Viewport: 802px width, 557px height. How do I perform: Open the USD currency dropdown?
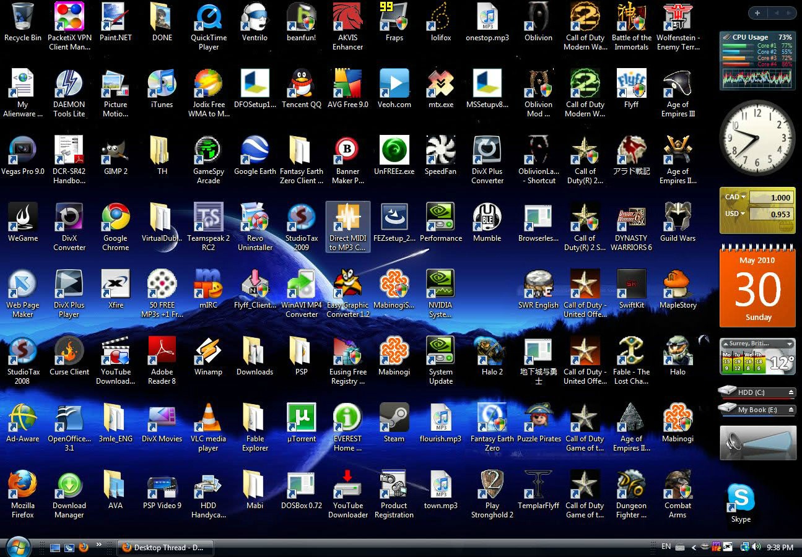pos(735,214)
